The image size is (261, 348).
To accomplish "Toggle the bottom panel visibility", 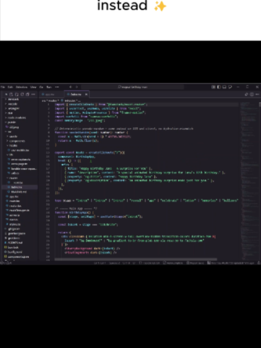I will point(224,87).
